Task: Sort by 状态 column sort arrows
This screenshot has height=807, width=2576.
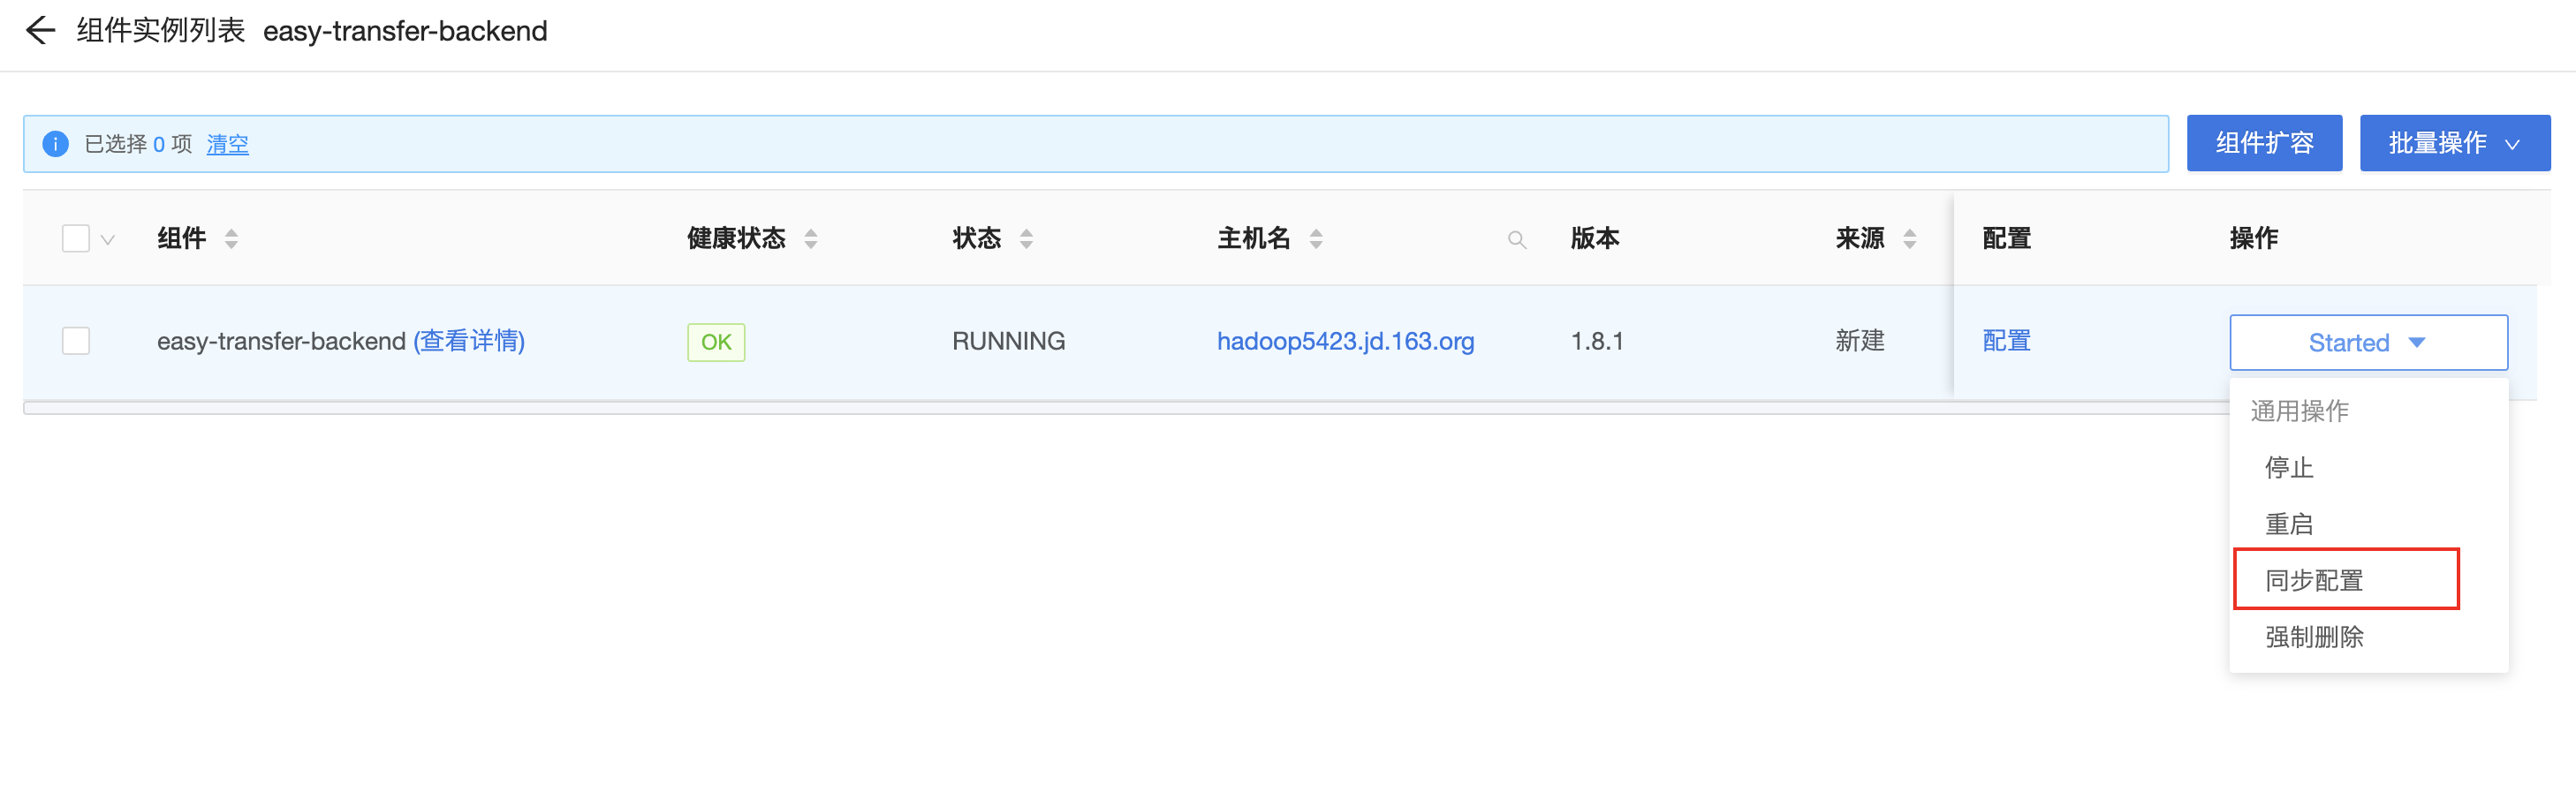Action: (1026, 239)
